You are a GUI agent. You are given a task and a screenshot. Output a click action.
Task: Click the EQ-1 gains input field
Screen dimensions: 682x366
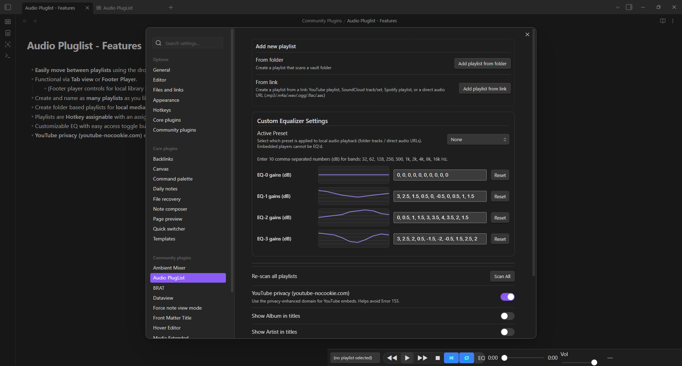[x=440, y=196]
